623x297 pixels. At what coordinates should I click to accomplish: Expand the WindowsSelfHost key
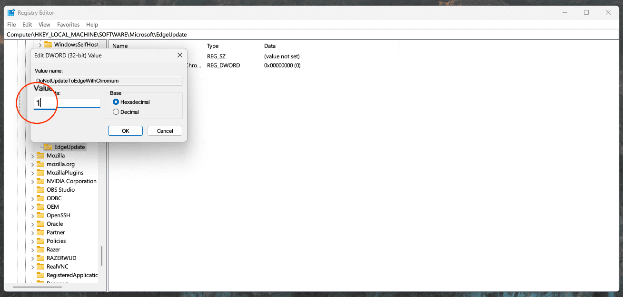(40, 45)
